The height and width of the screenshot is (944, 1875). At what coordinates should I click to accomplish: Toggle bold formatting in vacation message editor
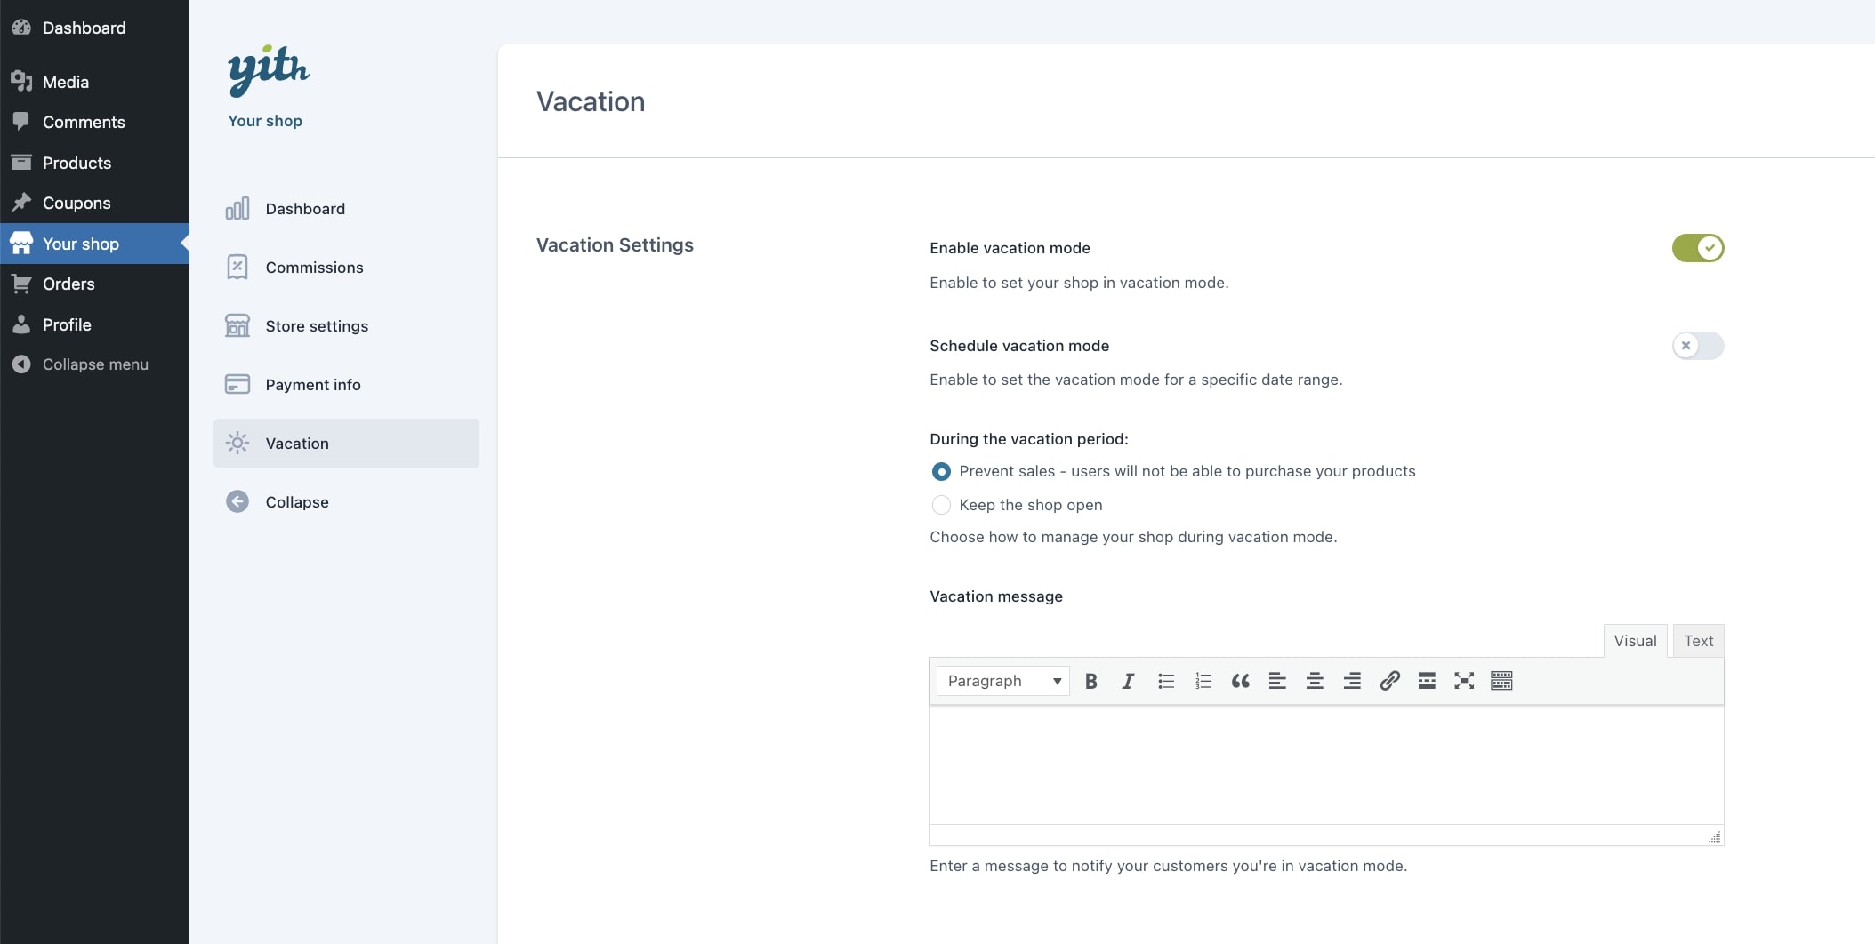[x=1090, y=681]
